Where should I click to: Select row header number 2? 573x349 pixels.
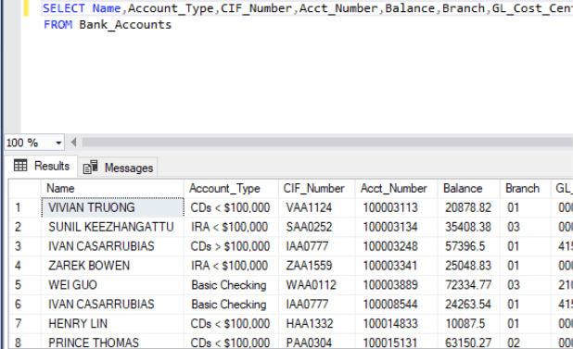click(25, 227)
